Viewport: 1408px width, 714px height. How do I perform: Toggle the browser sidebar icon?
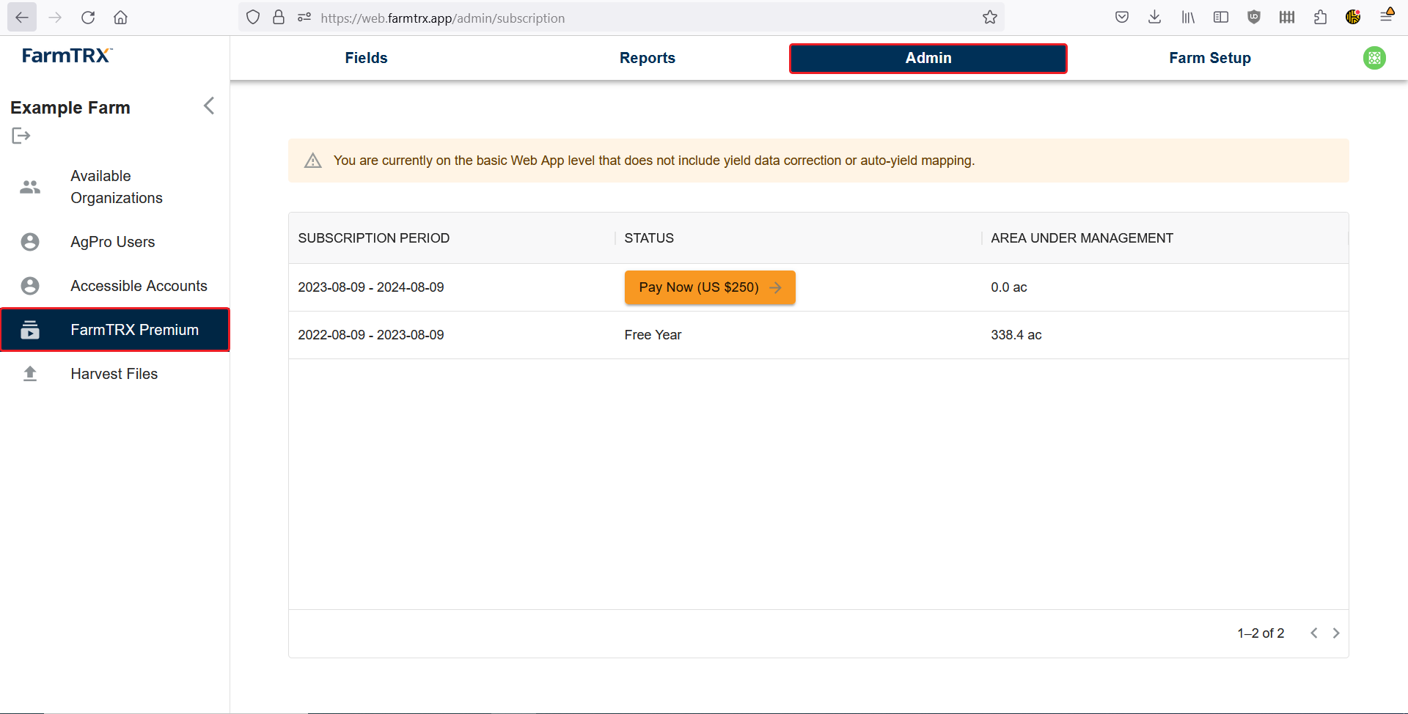pos(1221,18)
